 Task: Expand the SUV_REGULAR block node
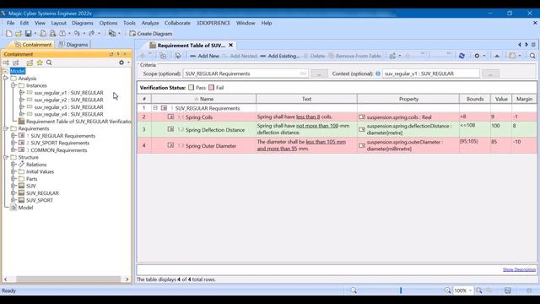tap(13, 193)
